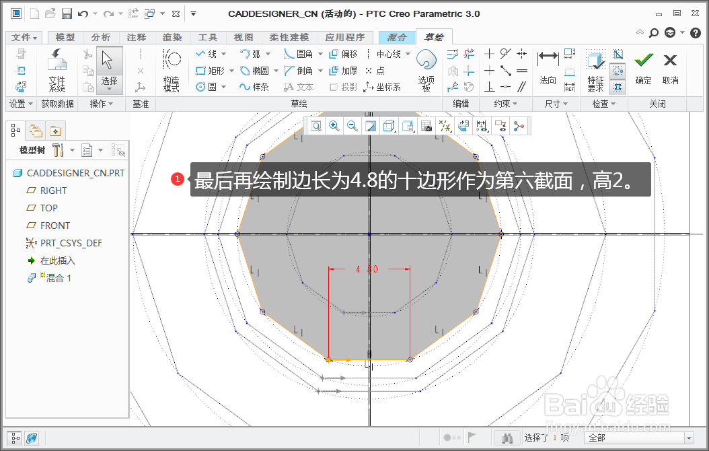Select the Offset (偏移) tool
This screenshot has width=709, height=451.
pyautogui.click(x=343, y=54)
